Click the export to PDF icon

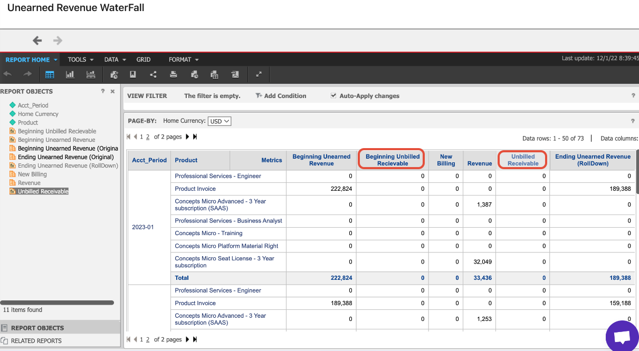pos(235,74)
